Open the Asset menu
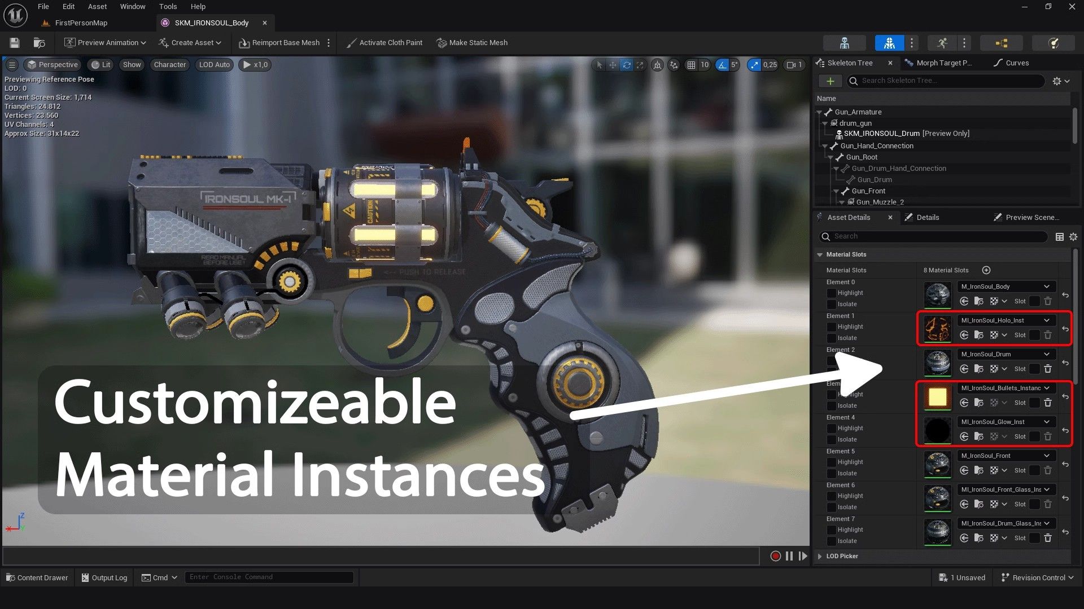This screenshot has height=609, width=1084. pos(97,7)
